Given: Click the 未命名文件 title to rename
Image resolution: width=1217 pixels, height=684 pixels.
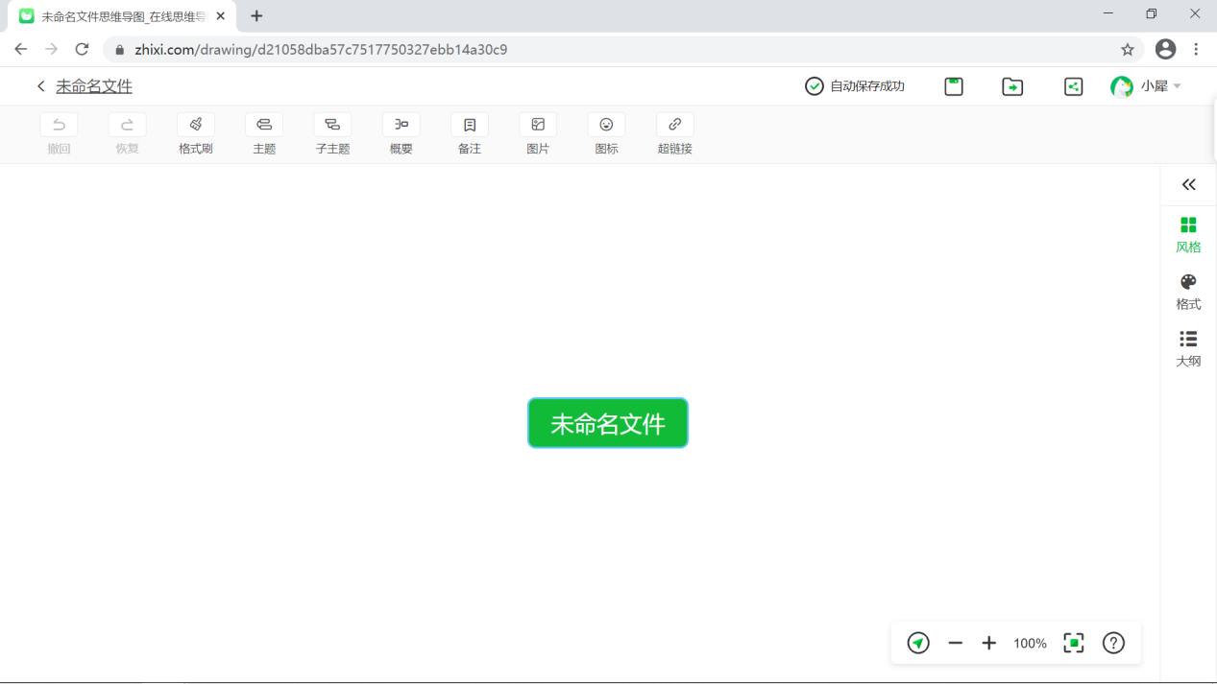Looking at the screenshot, I should tap(94, 85).
